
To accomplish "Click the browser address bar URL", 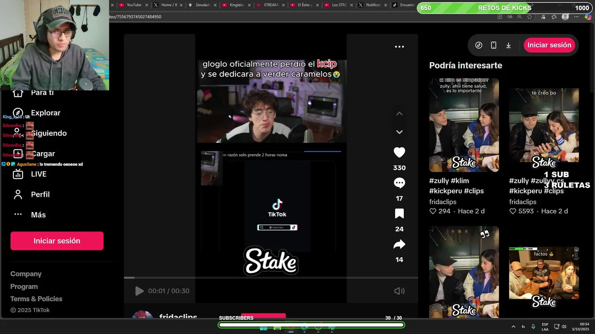I will pos(135,17).
